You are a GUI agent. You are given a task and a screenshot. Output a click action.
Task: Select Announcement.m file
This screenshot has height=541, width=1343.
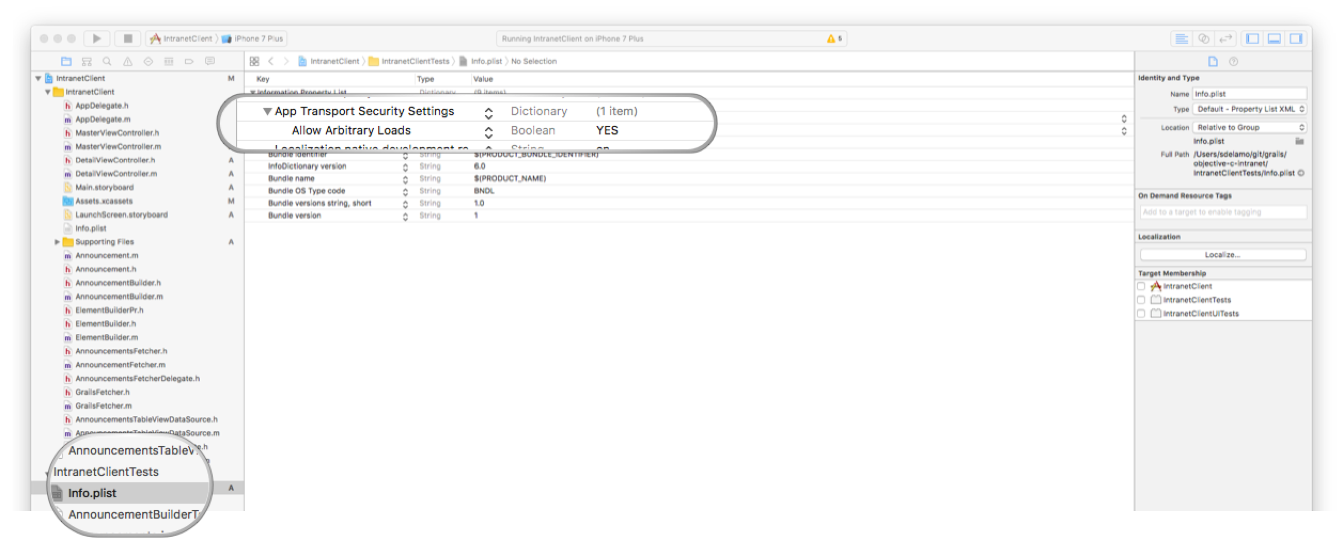pyautogui.click(x=106, y=256)
